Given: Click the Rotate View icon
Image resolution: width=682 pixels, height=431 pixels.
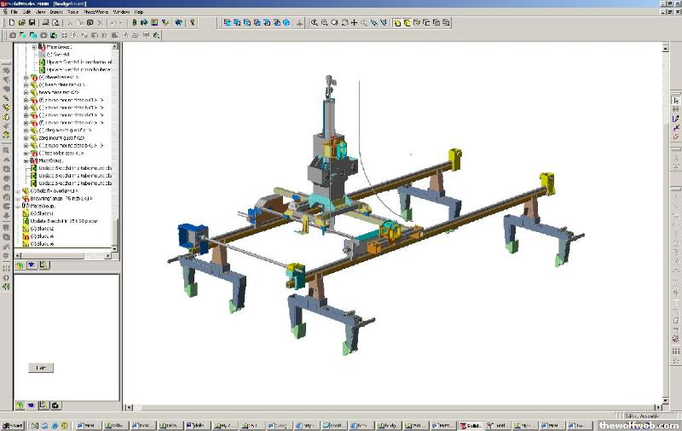Looking at the screenshot, I should click(x=344, y=23).
